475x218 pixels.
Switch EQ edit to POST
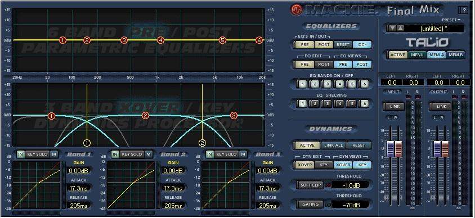pos(323,65)
